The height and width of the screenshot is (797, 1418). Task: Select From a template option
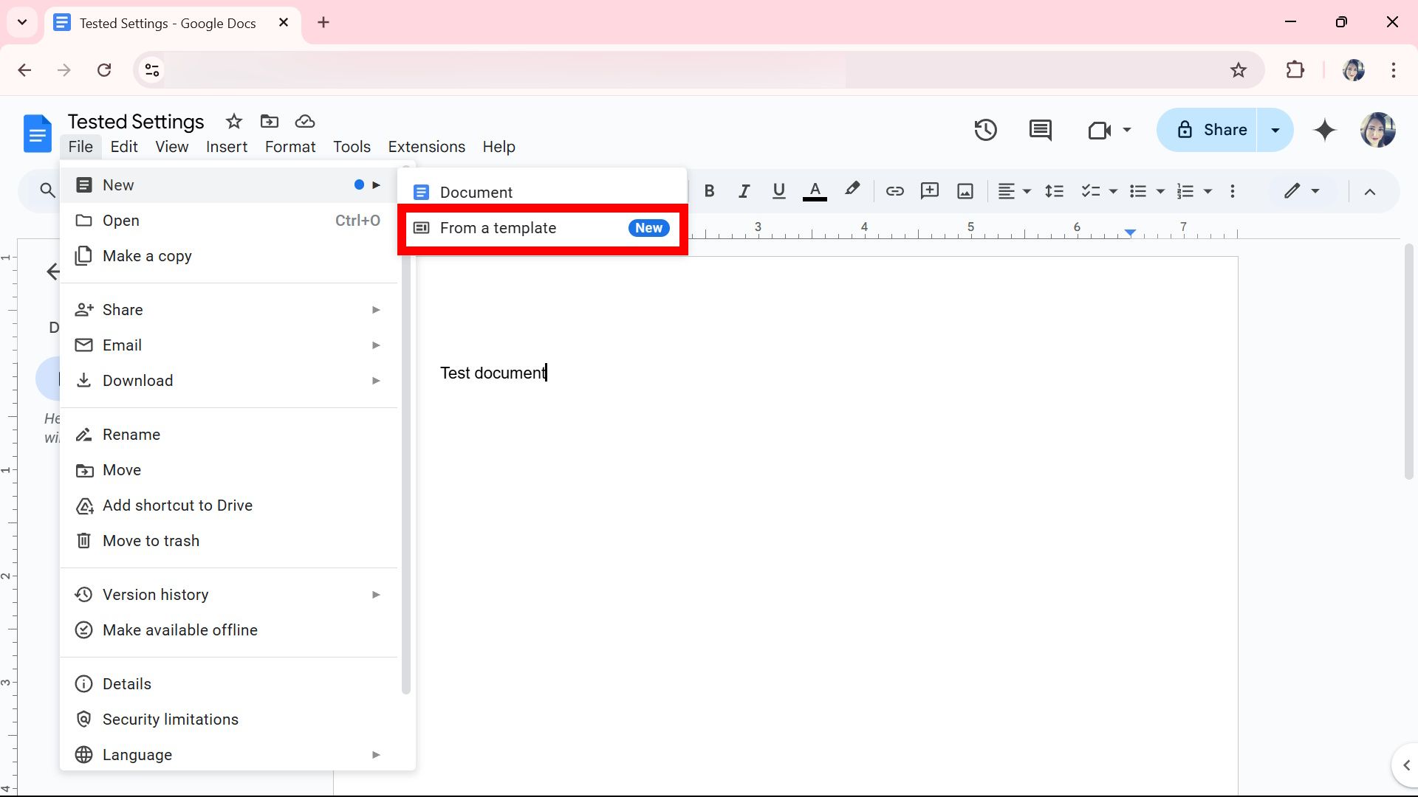coord(541,227)
